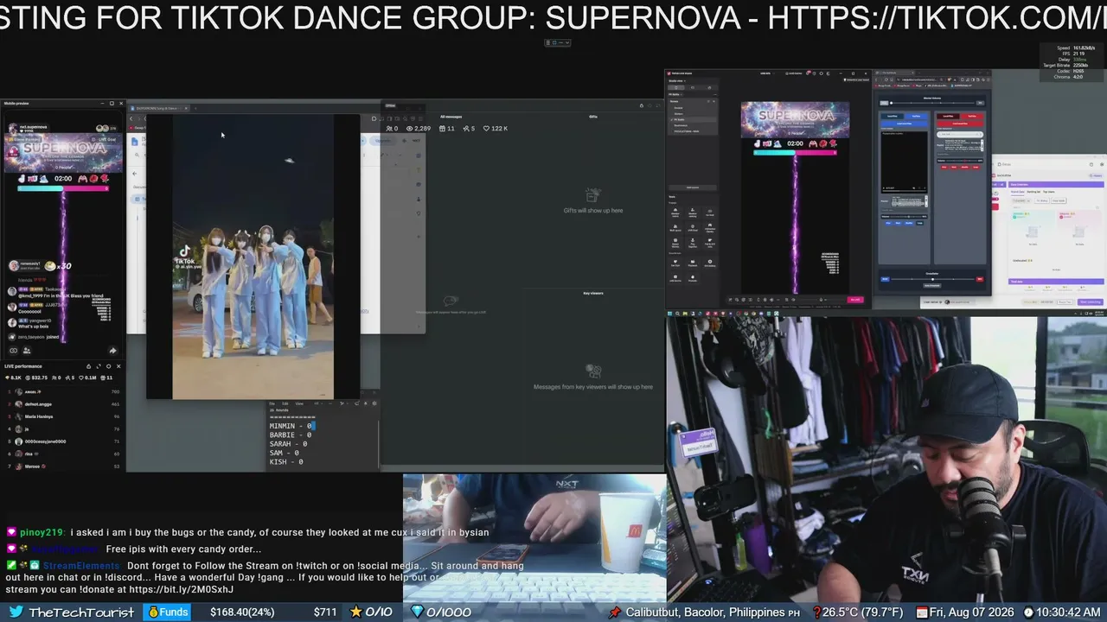Open the bit.ly donate link in chat
This screenshot has height=622, width=1107.
pos(181,589)
